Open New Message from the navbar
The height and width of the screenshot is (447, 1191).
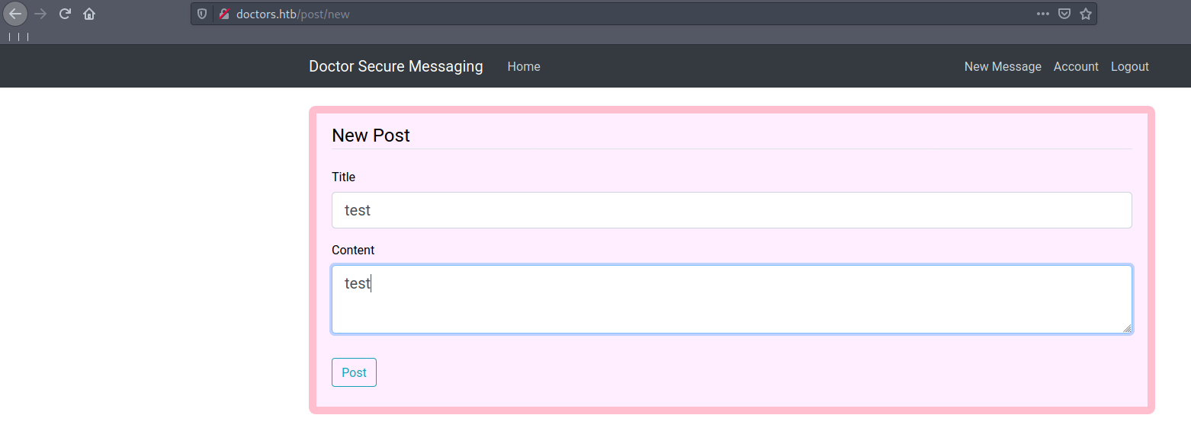click(x=1003, y=66)
